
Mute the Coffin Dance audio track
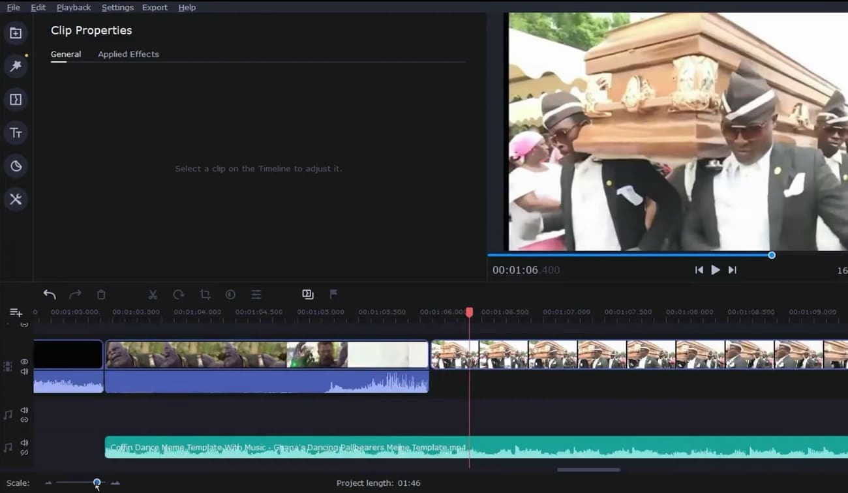pyautogui.click(x=24, y=443)
